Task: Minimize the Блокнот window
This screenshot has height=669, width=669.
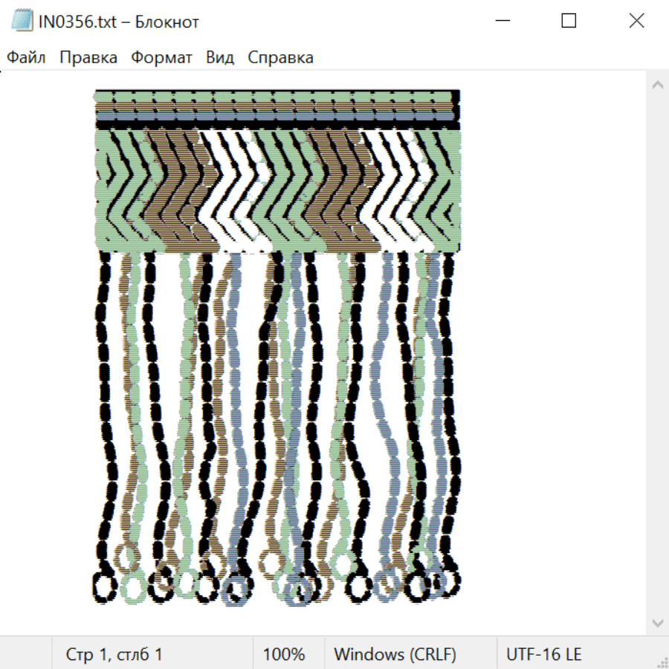Action: tap(502, 21)
